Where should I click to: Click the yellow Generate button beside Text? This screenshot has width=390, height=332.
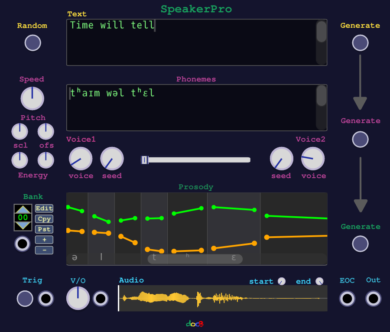pos(360,43)
